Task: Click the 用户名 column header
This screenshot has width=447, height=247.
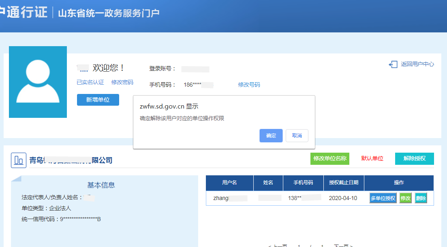Action: [229, 183]
